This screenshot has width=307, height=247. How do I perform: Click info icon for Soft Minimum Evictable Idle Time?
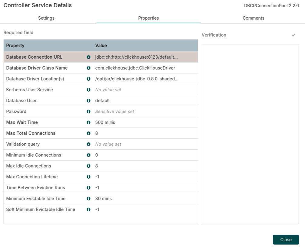pyautogui.click(x=88, y=210)
